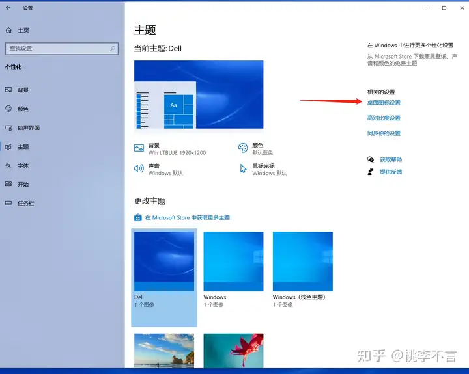Image resolution: width=469 pixels, height=374 pixels.
Task: Open 高对比度设置 link
Action: 384,118
